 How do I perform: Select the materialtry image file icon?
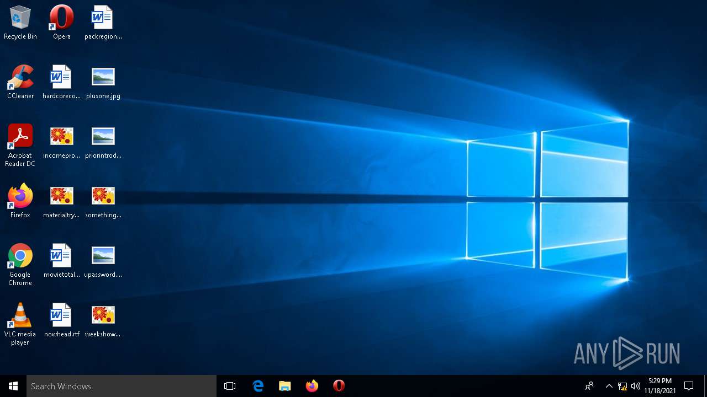click(62, 201)
